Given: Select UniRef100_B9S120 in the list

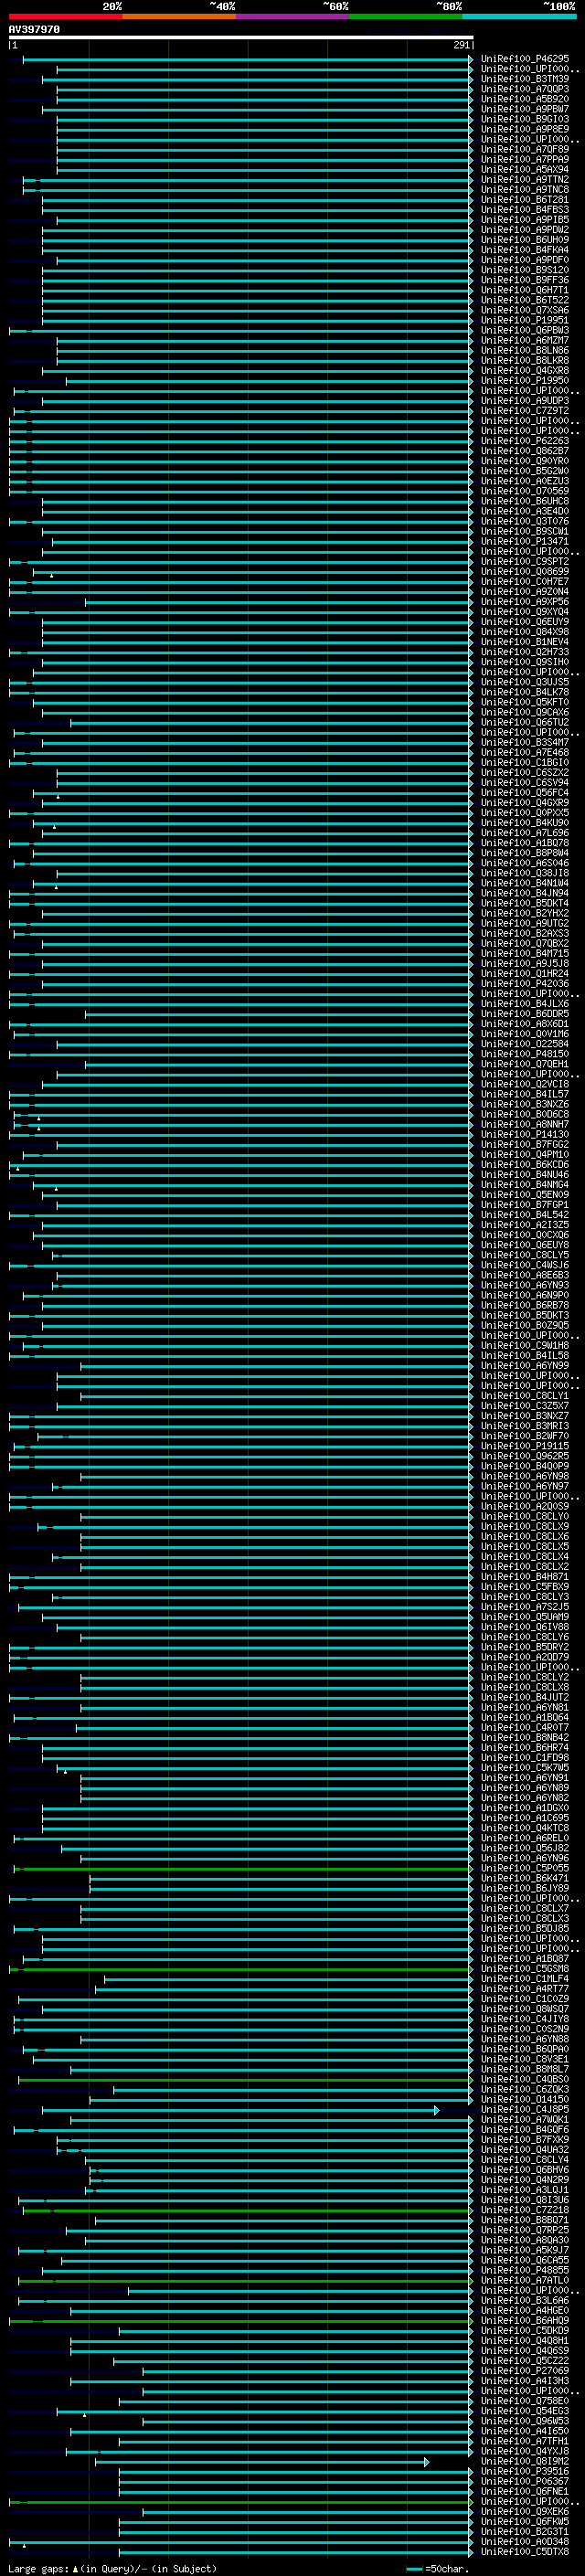Looking at the screenshot, I should [524, 270].
